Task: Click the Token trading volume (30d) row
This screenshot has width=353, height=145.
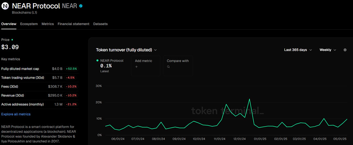Action: [x=40, y=78]
